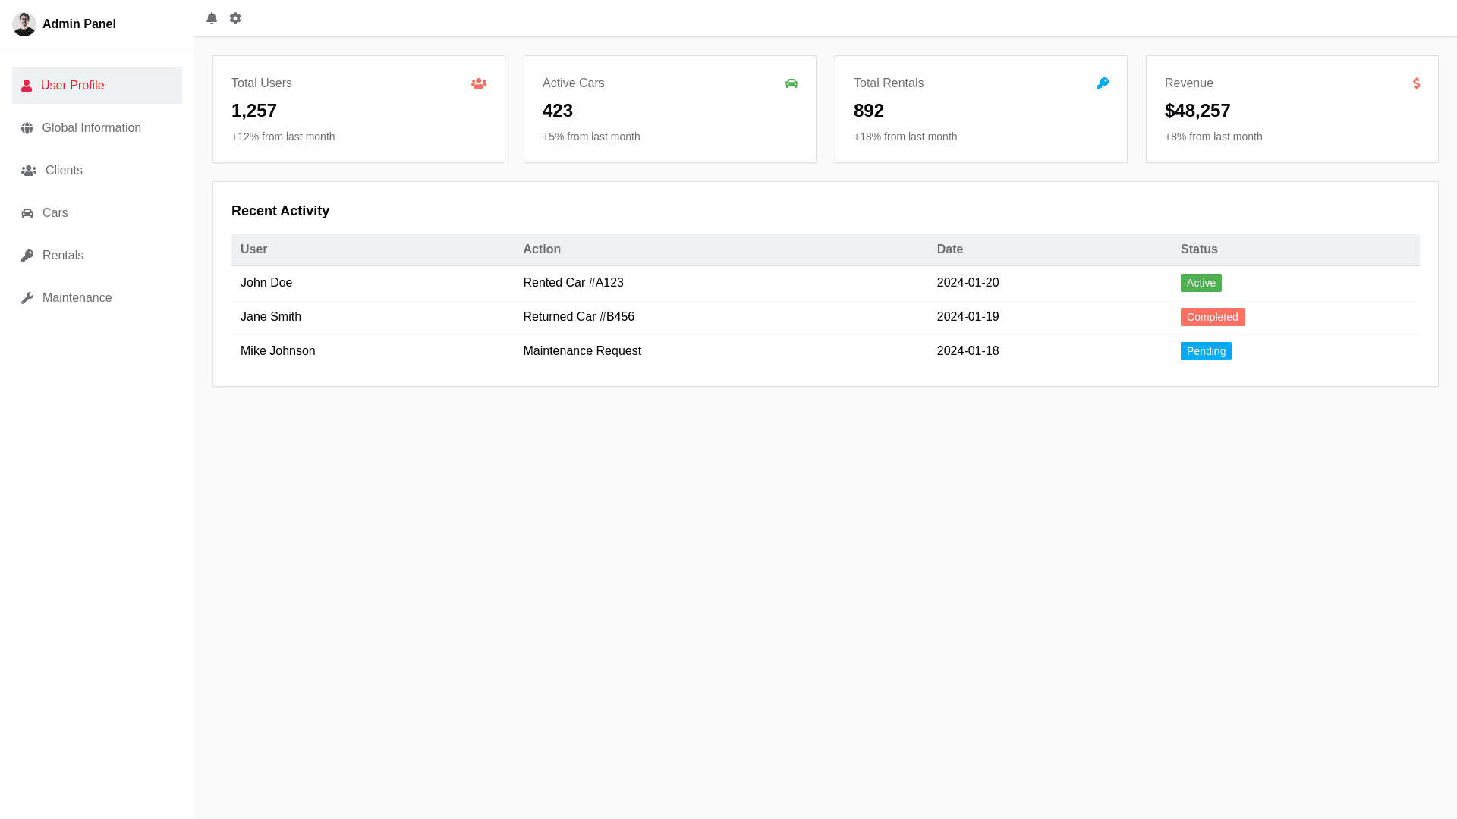The image size is (1457, 819).
Task: Click the Pending badge for Mike Johnson
Action: (x=1206, y=350)
